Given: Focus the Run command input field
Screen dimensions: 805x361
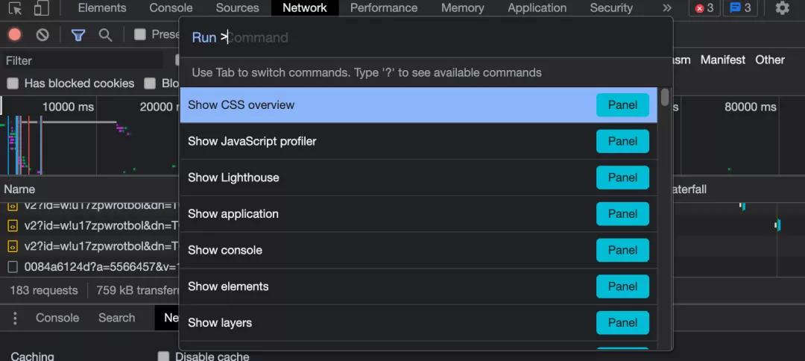Looking at the screenshot, I should pyautogui.click(x=426, y=37).
